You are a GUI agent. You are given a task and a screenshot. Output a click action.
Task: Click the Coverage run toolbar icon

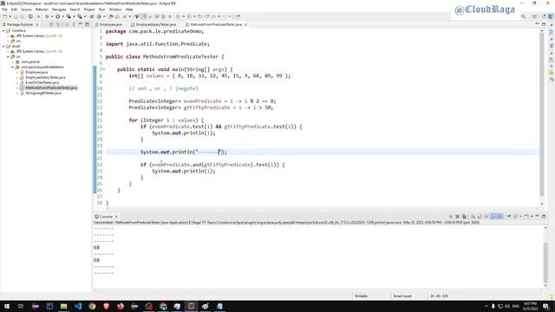69,16
